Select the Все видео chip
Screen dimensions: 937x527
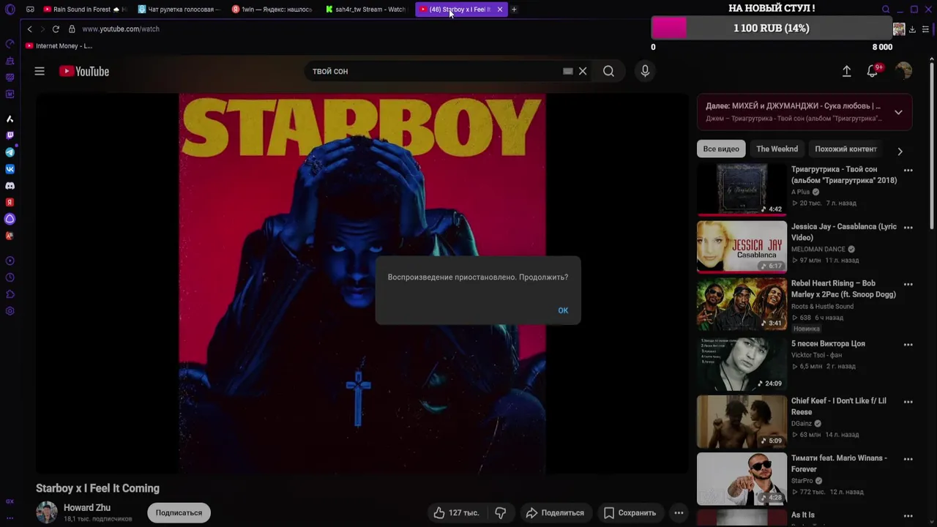[x=721, y=149]
